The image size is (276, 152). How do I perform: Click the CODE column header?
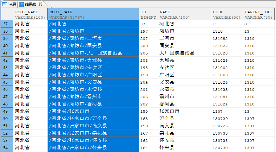[227, 15]
